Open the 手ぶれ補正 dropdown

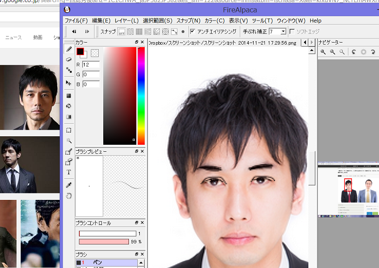point(283,32)
